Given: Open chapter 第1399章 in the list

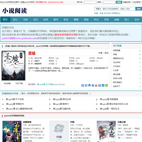Looking at the screenshot, I should coord(62,109).
